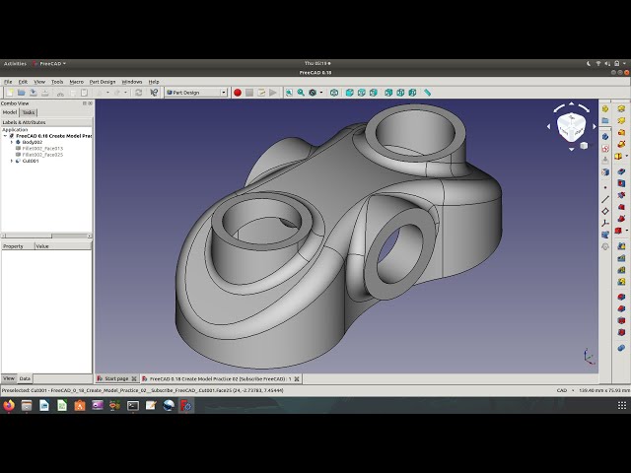This screenshot has width=631, height=473.
Task: Select the Pad tool
Action: (x=621, y=109)
